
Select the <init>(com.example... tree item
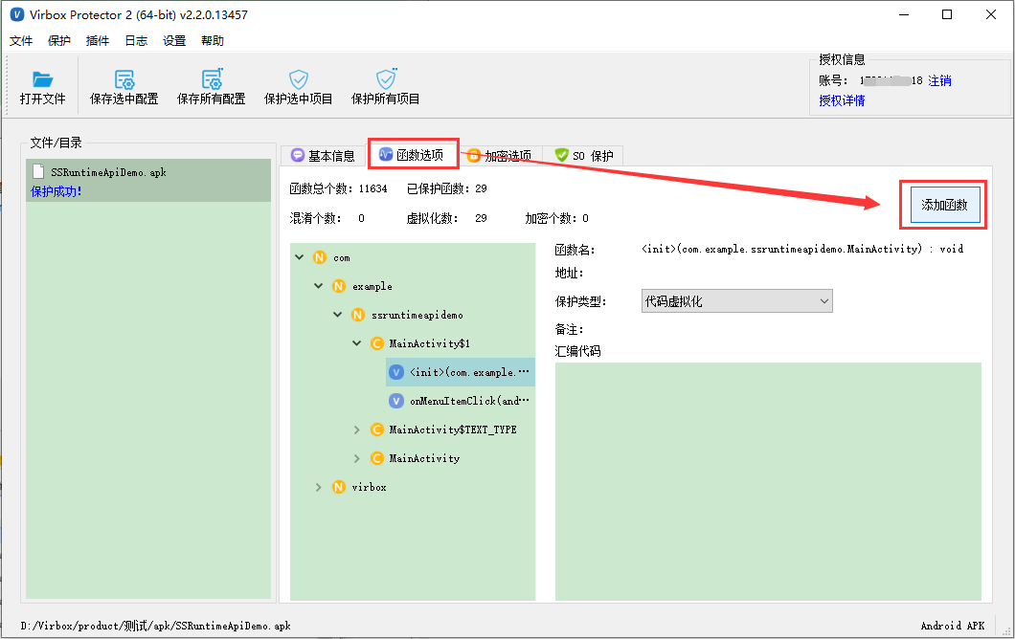[x=461, y=372]
